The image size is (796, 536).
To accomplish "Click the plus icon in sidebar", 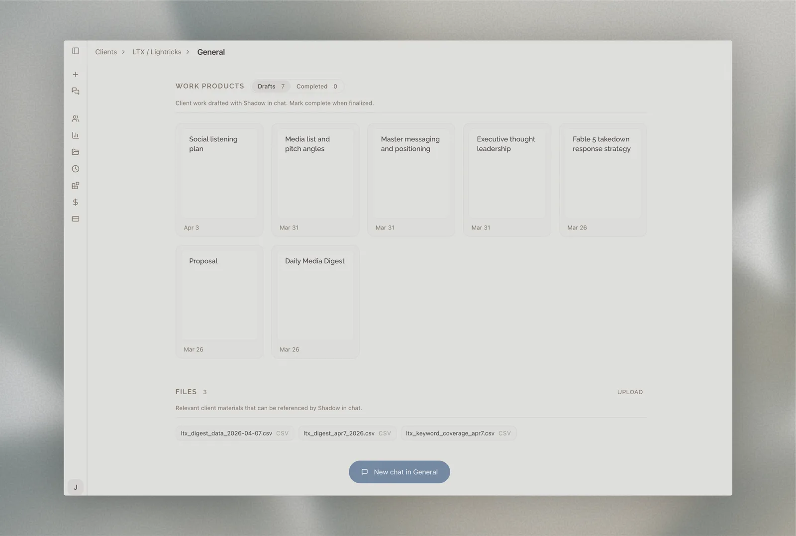I will tap(76, 74).
